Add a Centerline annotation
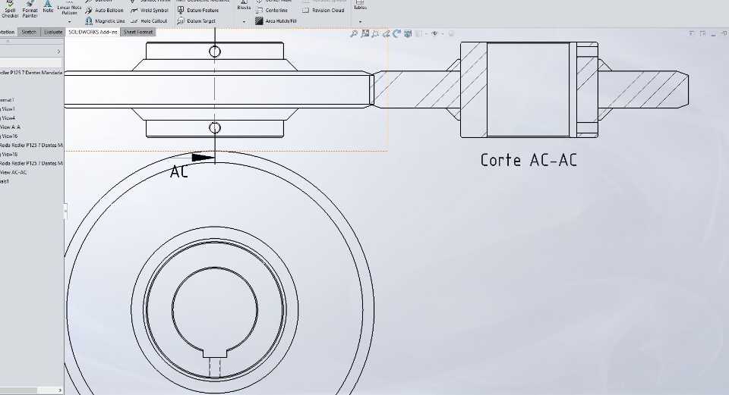Viewport: 729px width, 395px height. point(272,10)
